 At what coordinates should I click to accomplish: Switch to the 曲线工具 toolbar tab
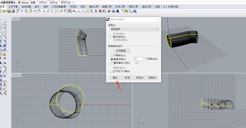click(94, 7)
